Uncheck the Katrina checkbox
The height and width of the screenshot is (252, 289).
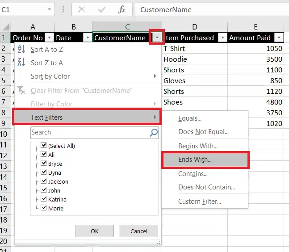click(x=44, y=199)
